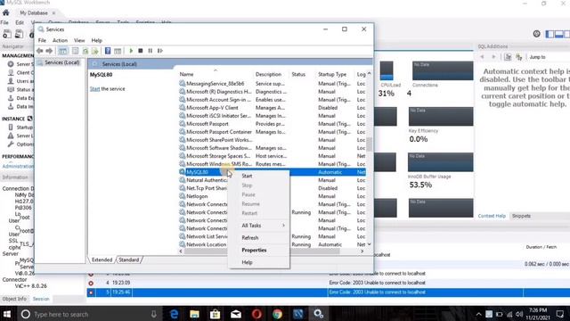570x321 pixels.
Task: Open Microsoft Edge from the taskbar
Action: tap(175, 314)
